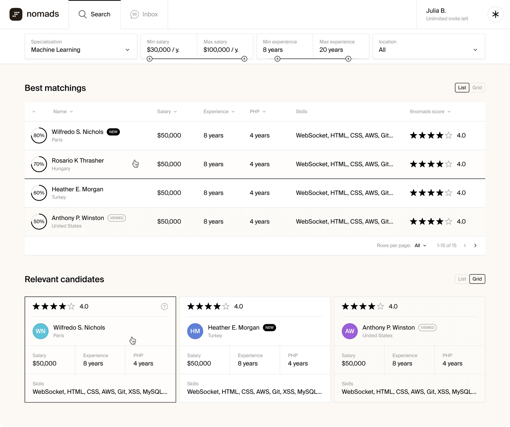Go to previous page arrow

465,245
